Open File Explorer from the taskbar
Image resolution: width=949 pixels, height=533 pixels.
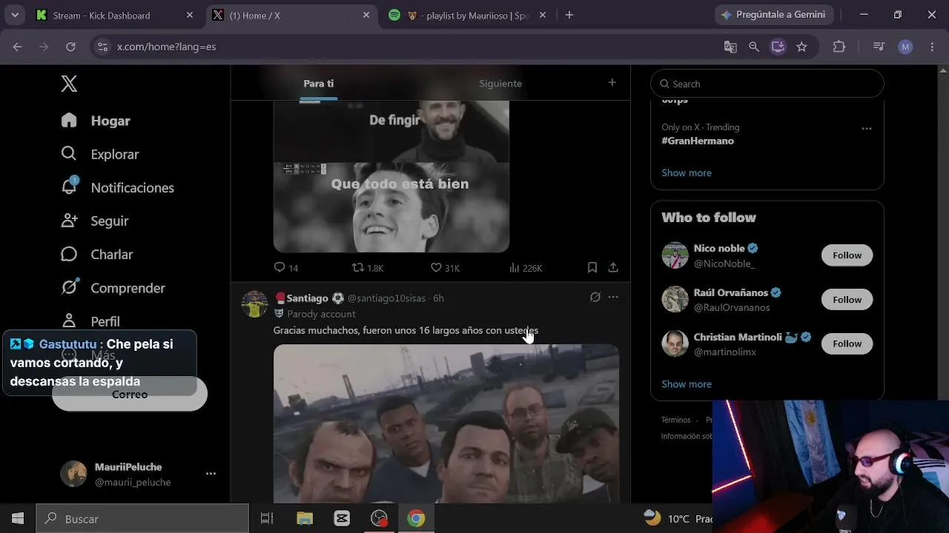pyautogui.click(x=305, y=519)
